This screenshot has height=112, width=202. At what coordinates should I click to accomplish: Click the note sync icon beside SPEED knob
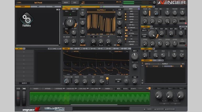(107, 79)
